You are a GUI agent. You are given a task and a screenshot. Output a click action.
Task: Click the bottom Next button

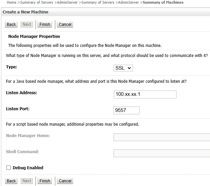tap(27, 181)
